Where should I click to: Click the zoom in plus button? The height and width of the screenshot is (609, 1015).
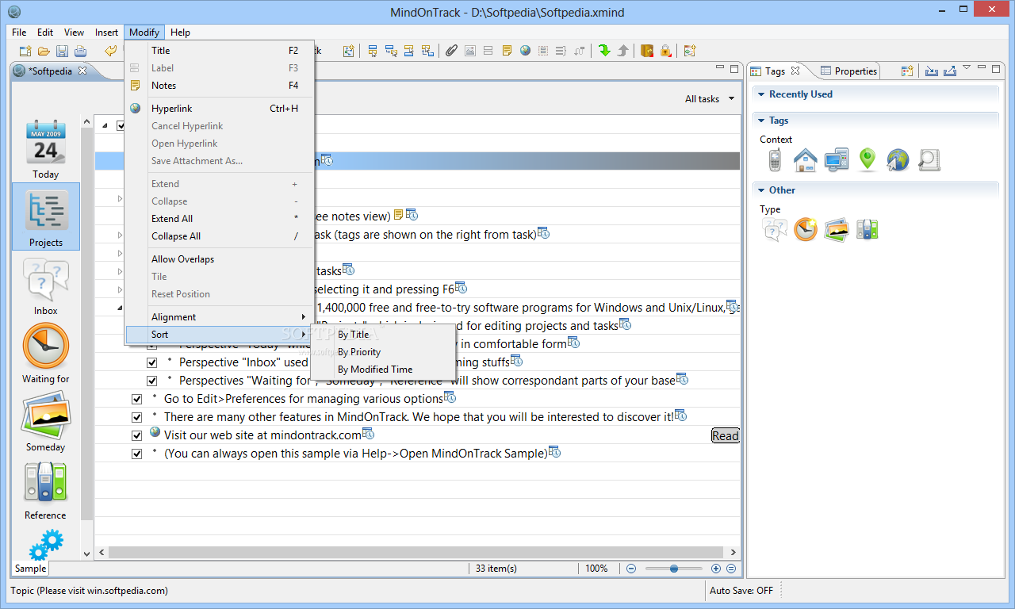(x=716, y=569)
